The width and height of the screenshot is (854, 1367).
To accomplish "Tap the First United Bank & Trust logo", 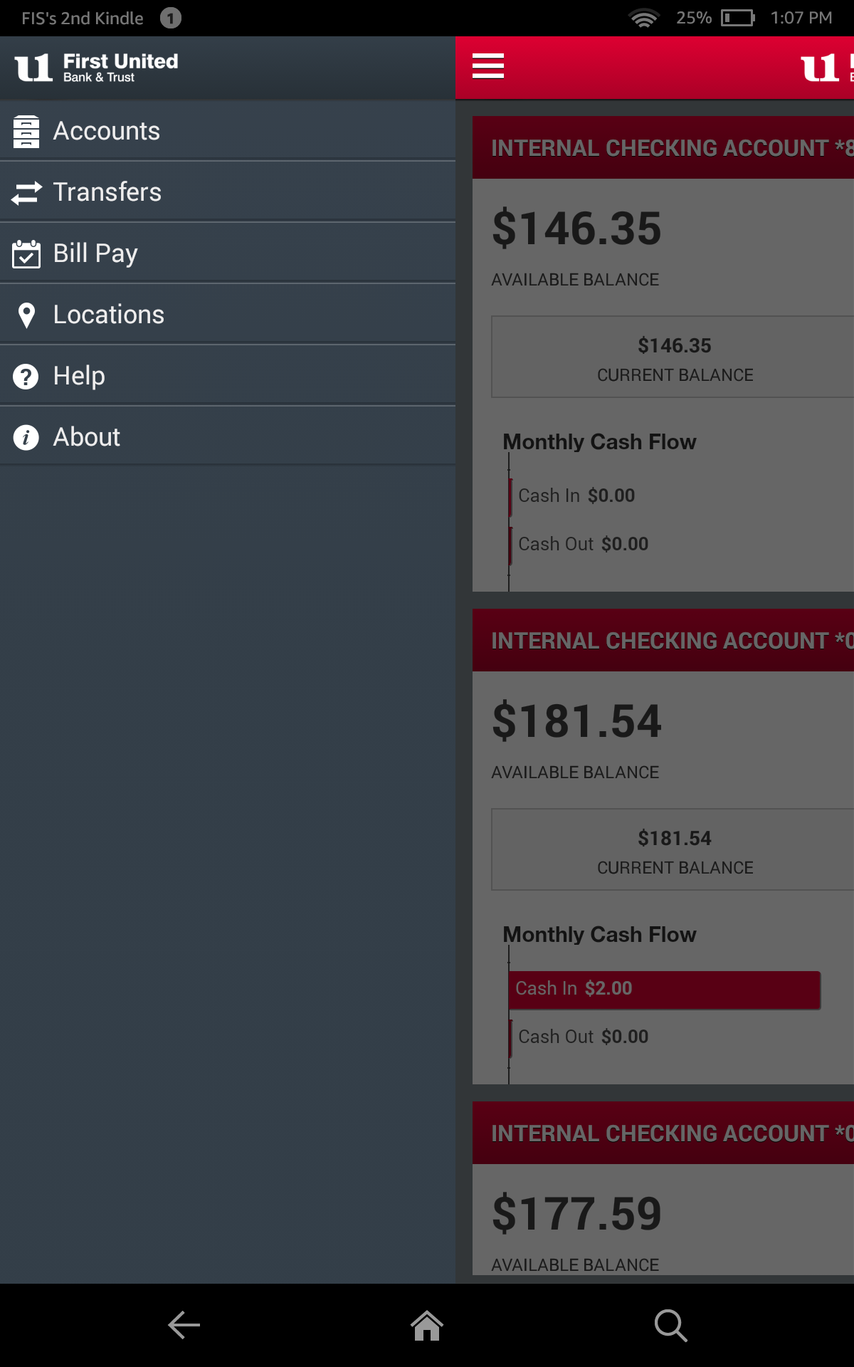I will point(97,68).
